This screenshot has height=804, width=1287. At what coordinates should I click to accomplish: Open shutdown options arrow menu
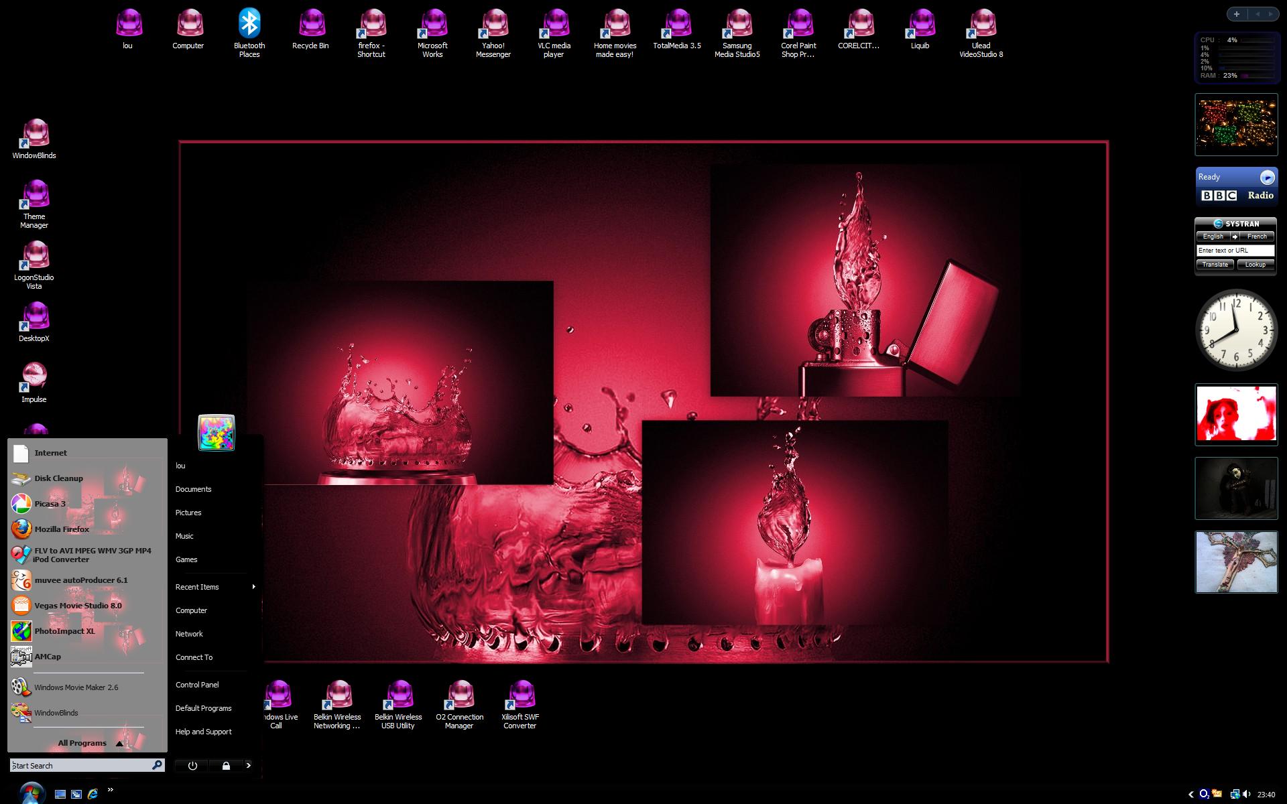(x=249, y=766)
